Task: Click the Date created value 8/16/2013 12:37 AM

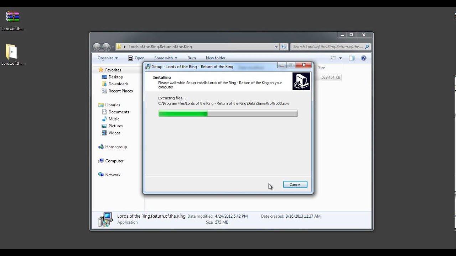Action: [x=303, y=216]
